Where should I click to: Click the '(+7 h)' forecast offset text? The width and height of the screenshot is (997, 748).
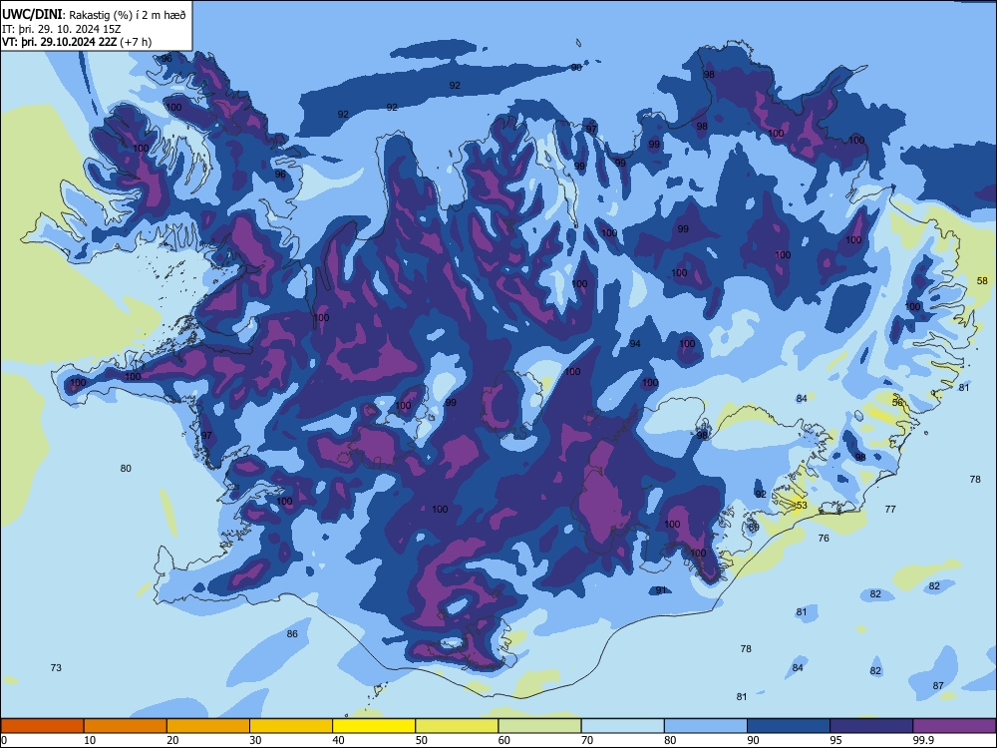pyautogui.click(x=136, y=42)
